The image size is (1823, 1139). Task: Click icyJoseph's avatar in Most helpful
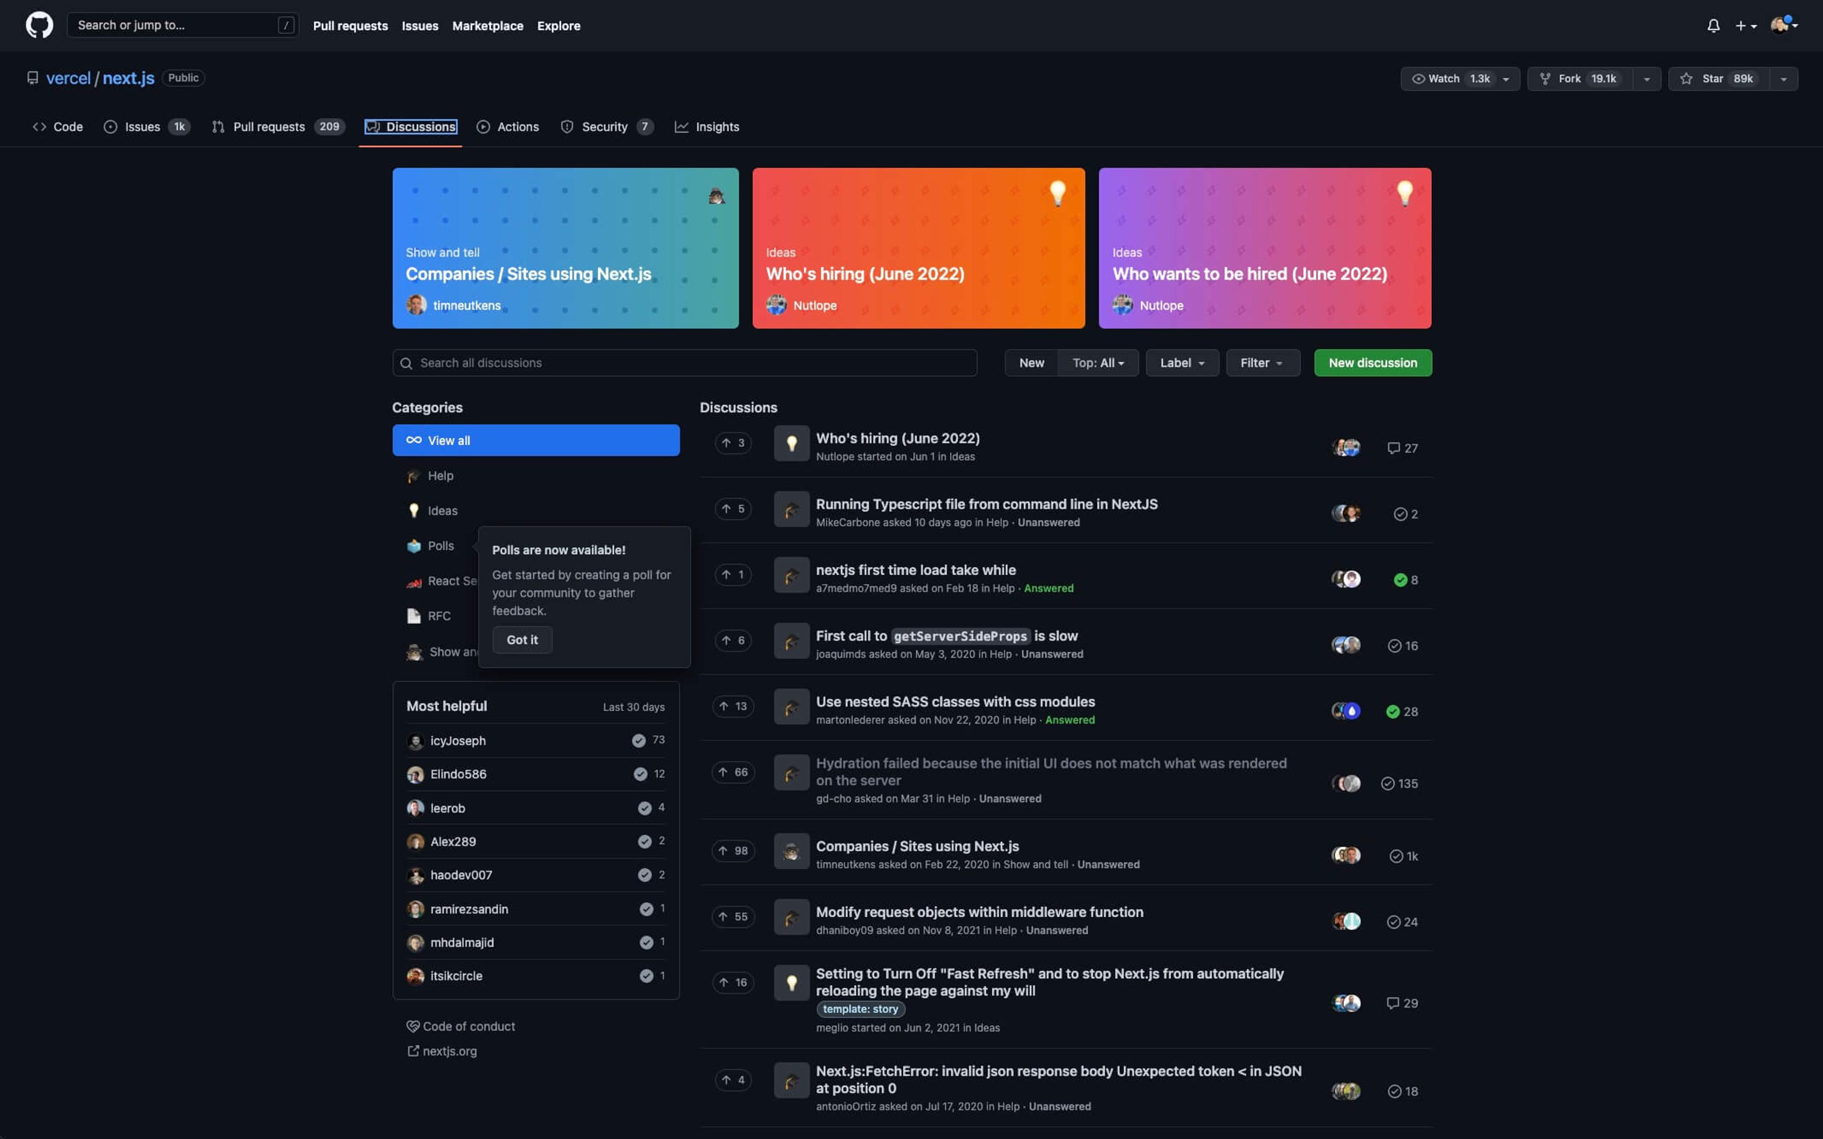(x=415, y=741)
